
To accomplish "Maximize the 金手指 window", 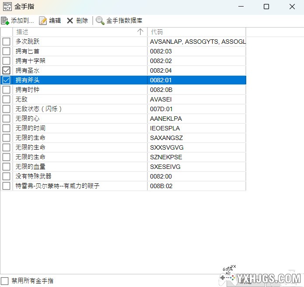I will 266,7.
